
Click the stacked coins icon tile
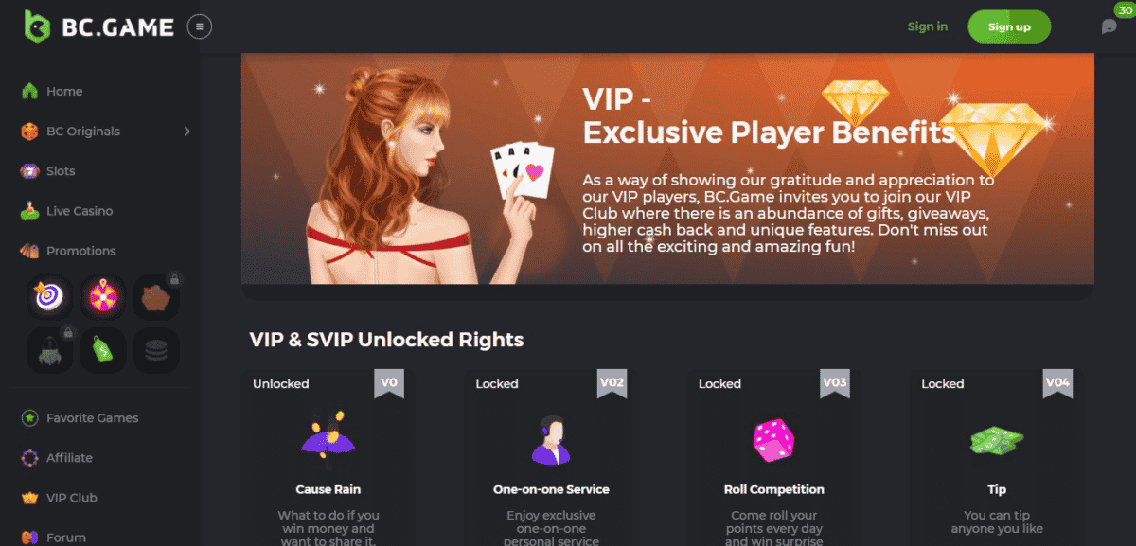coord(156,349)
